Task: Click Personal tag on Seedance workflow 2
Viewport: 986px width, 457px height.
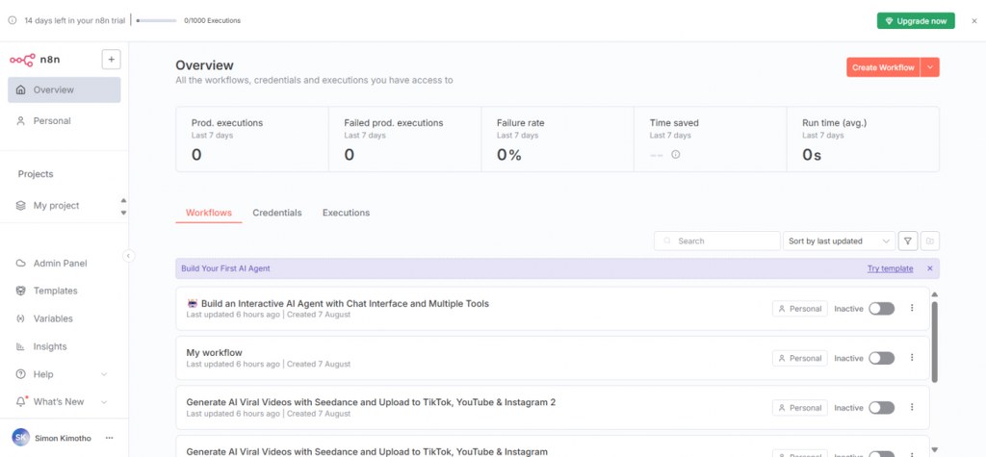Action: (x=800, y=408)
